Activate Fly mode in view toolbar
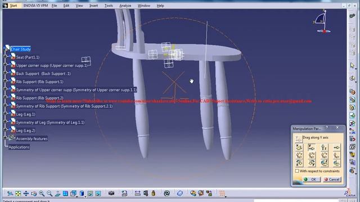The width and height of the screenshot is (360, 202). click(x=10, y=194)
